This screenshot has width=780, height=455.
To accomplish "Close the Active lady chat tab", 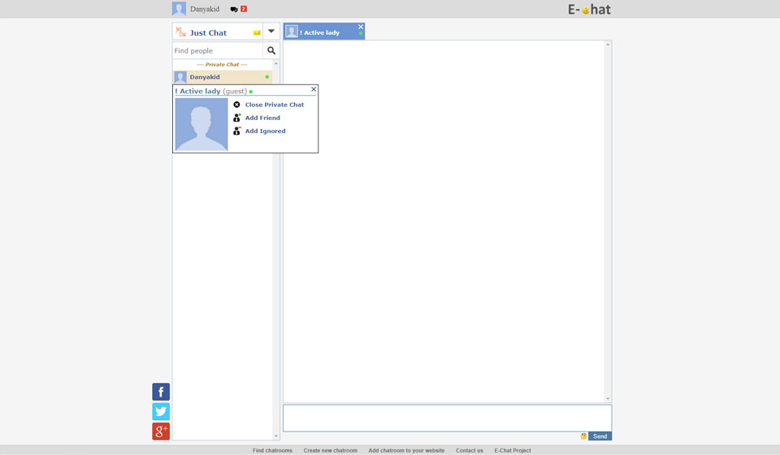I will 361,27.
